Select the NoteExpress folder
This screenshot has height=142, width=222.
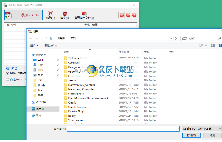point(76,94)
